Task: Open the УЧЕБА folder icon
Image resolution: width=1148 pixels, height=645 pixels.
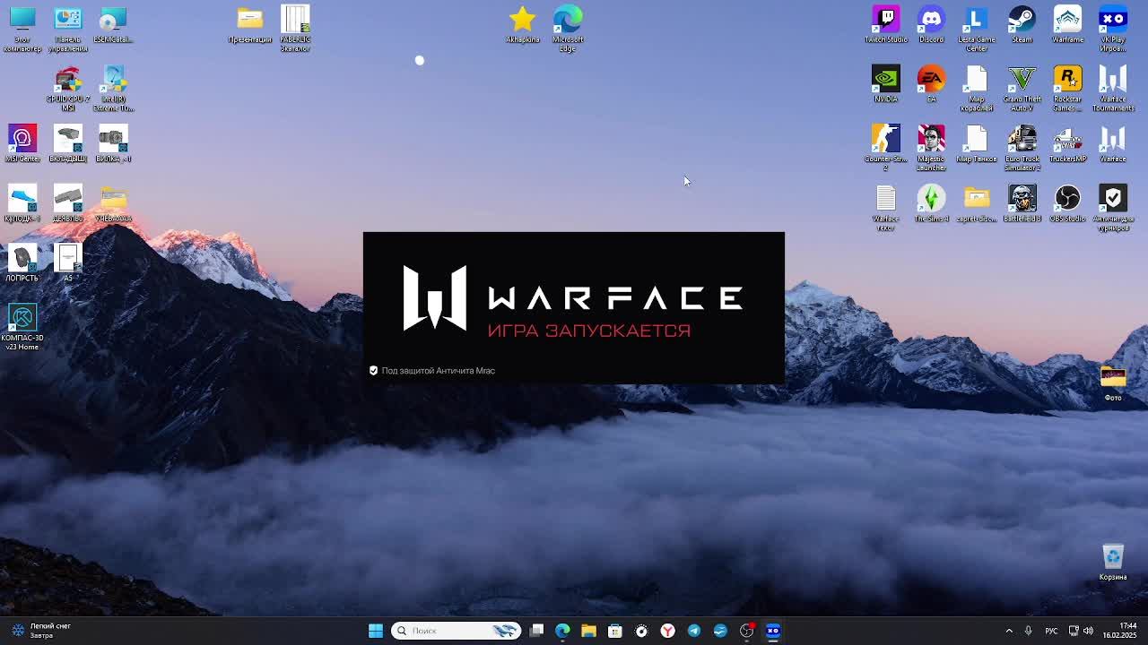Action: (113, 203)
